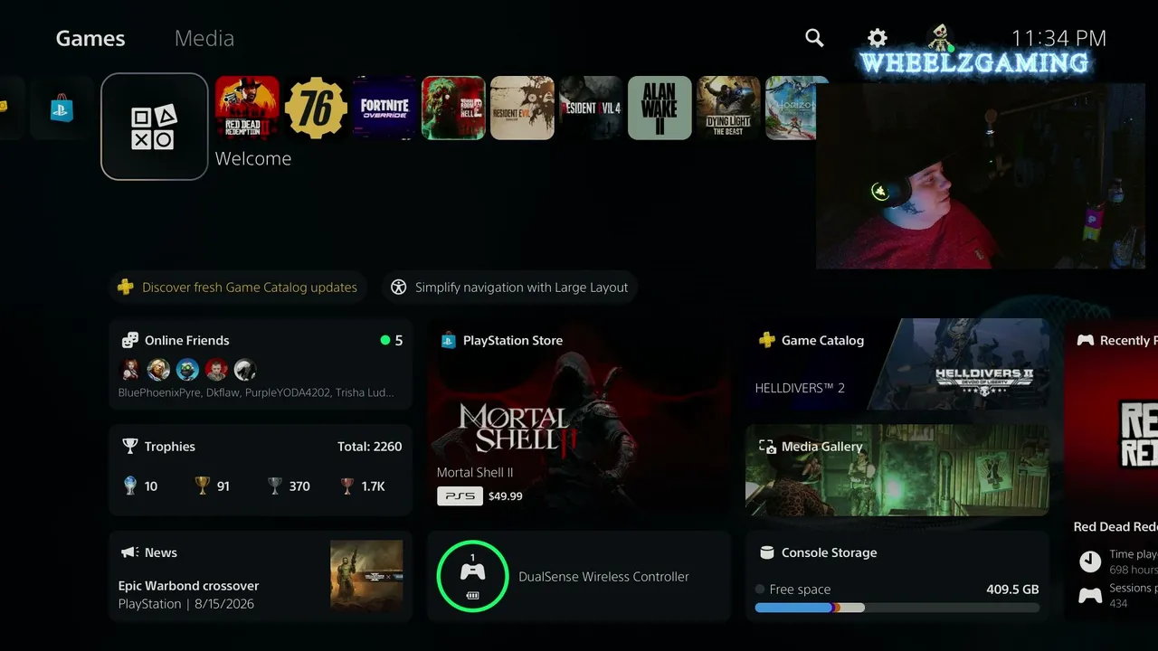1158x651 pixels.
Task: Open the Settings gear icon
Action: pos(878,38)
